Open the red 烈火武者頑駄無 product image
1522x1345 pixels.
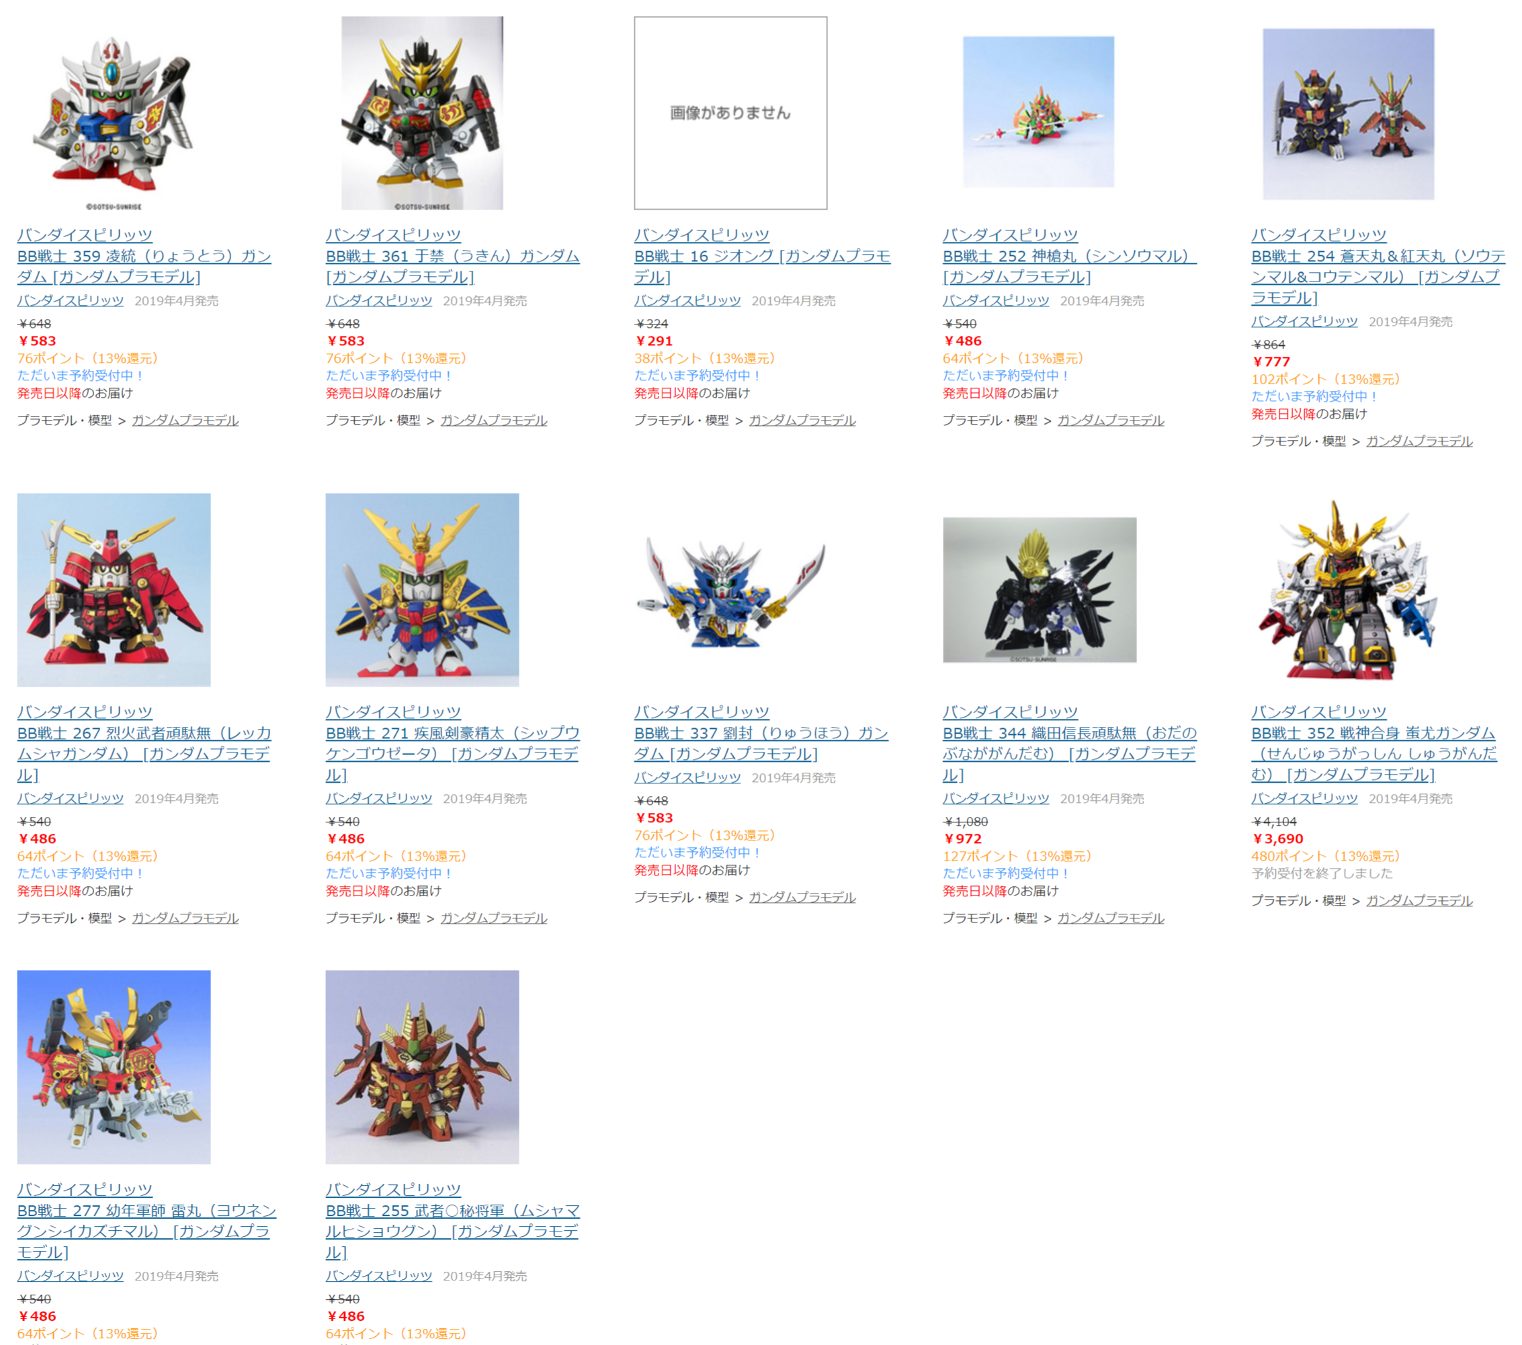click(x=114, y=589)
